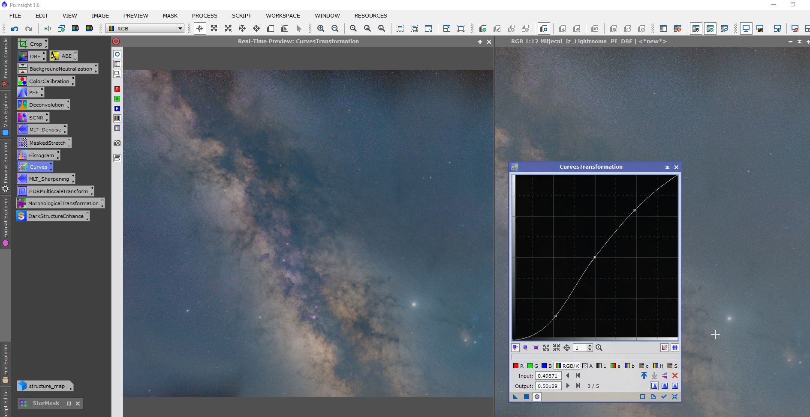Click the camera snapshot icon in the preview sidebar
The image size is (810, 417).
[117, 143]
